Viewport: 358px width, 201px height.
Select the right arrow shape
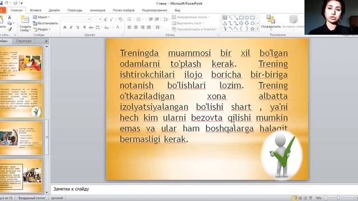coord(241,23)
